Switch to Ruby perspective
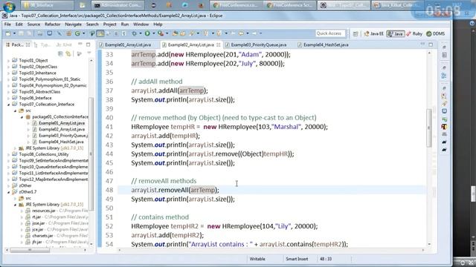Viewport: 476px width, 267px height. 414,33
